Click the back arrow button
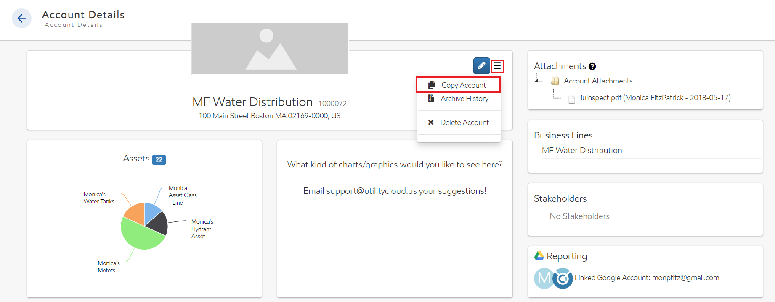Image resolution: width=775 pixels, height=302 pixels. tap(21, 18)
